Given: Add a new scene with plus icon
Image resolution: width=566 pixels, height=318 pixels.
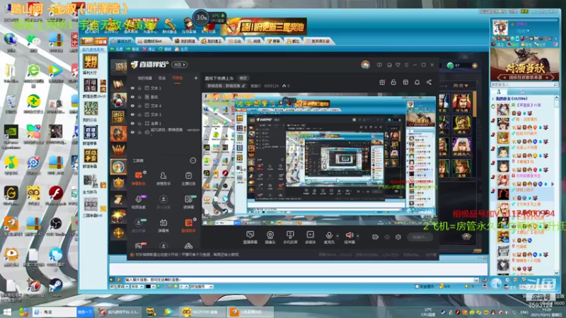Looking at the screenshot, I should click(x=196, y=78).
